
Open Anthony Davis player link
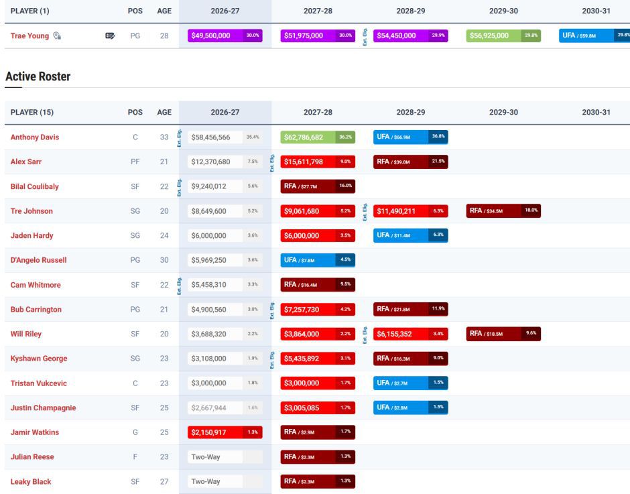click(35, 137)
